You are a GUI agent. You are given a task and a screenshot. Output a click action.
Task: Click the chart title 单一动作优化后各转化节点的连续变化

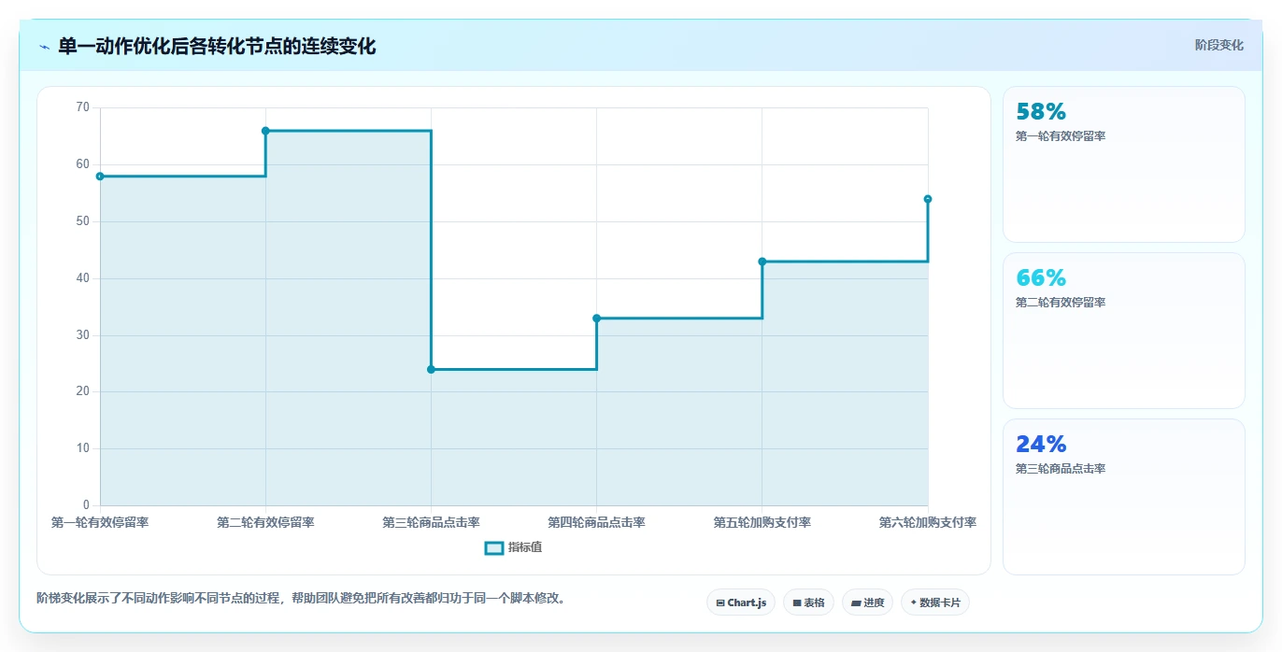click(217, 47)
